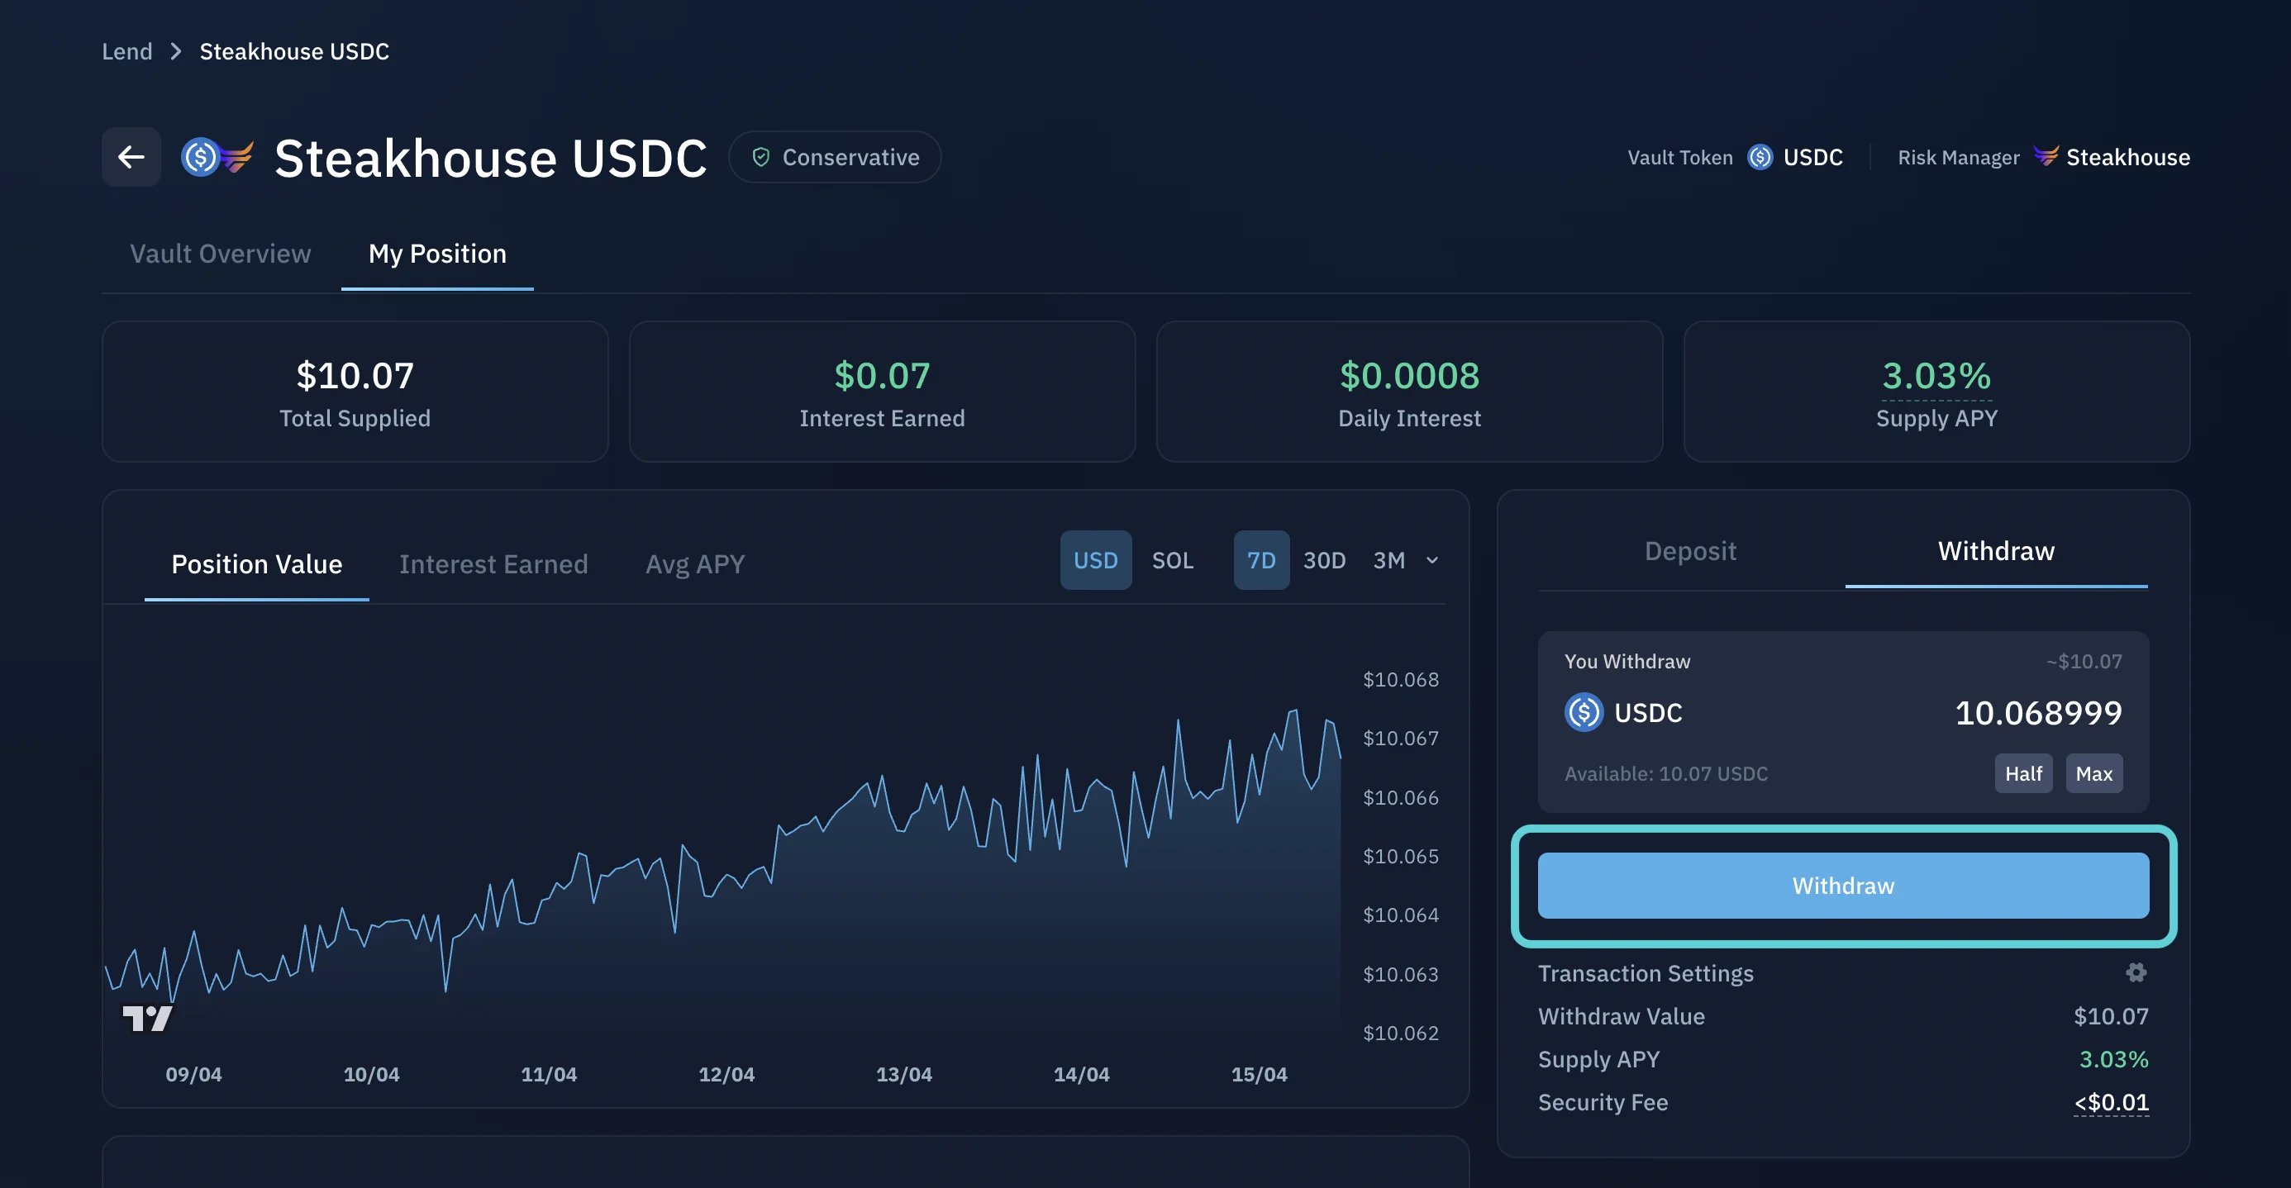Screen dimensions: 2291x1188
Task: Click the back arrow button
Action: point(131,158)
